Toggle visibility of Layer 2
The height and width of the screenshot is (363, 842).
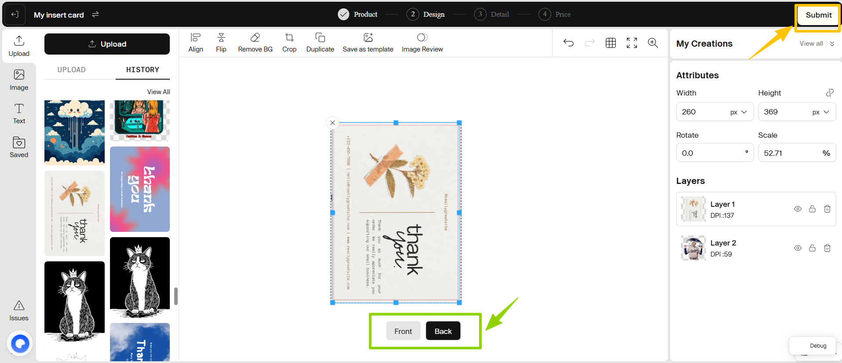click(x=798, y=248)
